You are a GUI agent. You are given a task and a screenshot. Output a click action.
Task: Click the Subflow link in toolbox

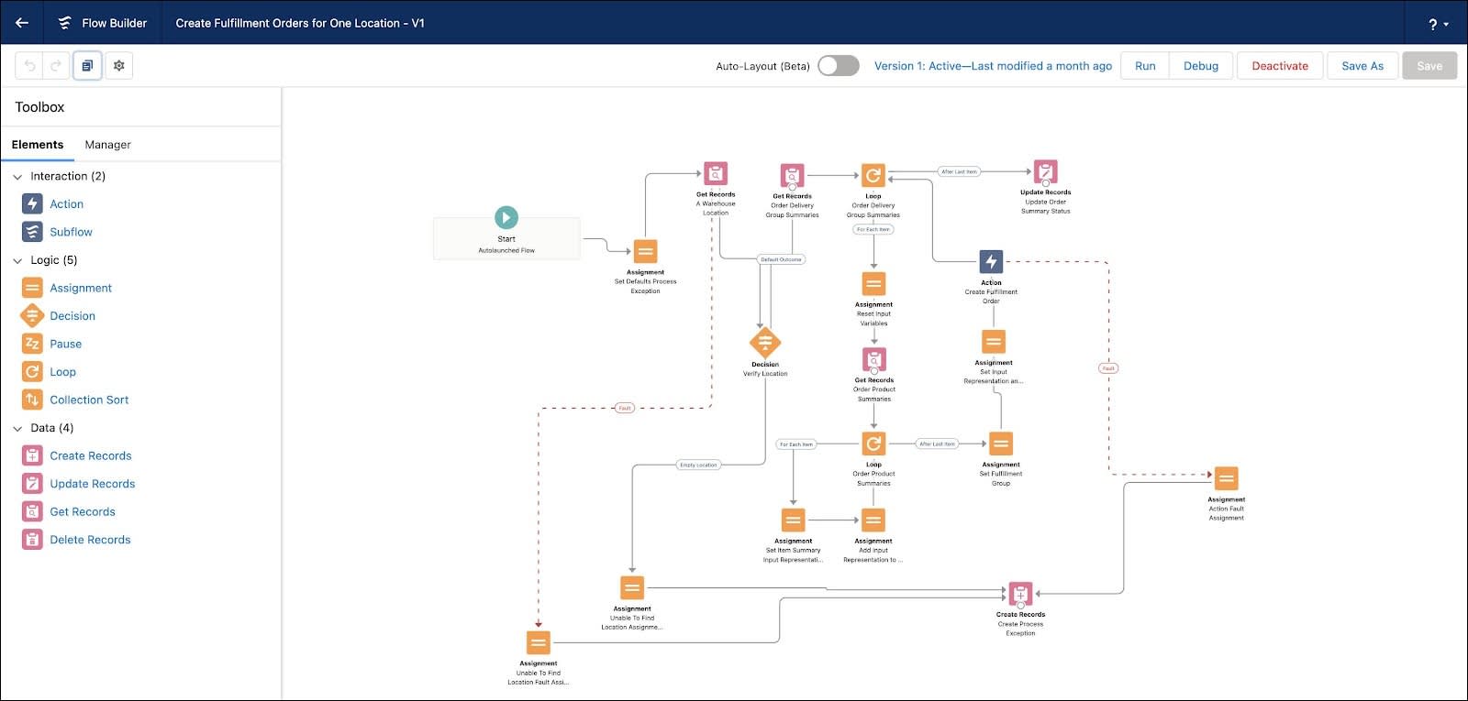71,233
